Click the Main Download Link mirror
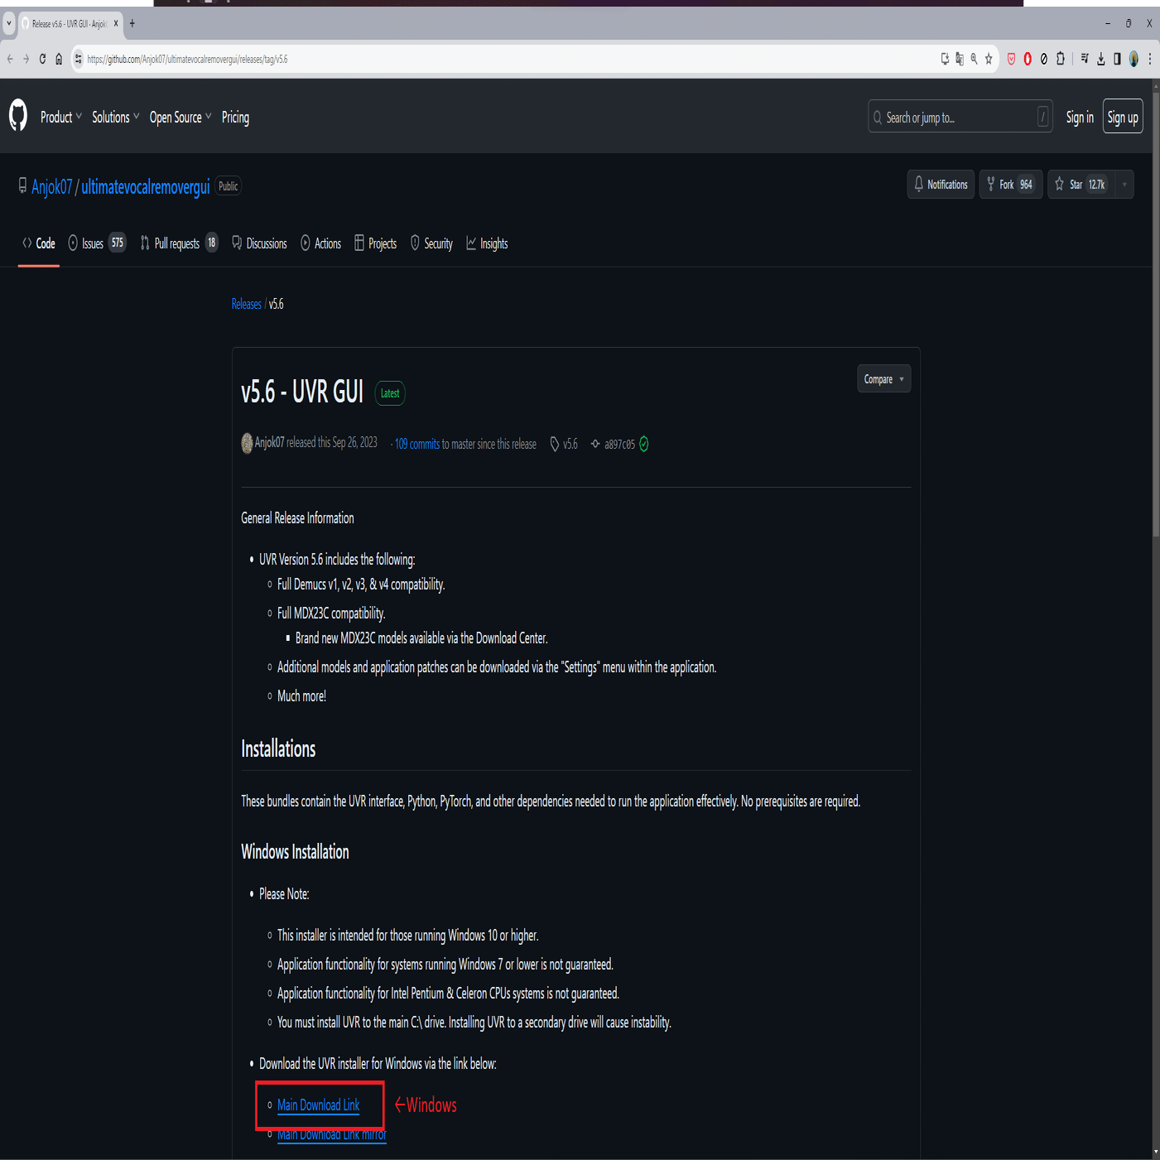This screenshot has width=1160, height=1160. [331, 1134]
